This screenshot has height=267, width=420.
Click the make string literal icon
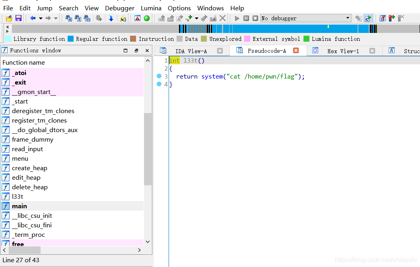coord(180,18)
